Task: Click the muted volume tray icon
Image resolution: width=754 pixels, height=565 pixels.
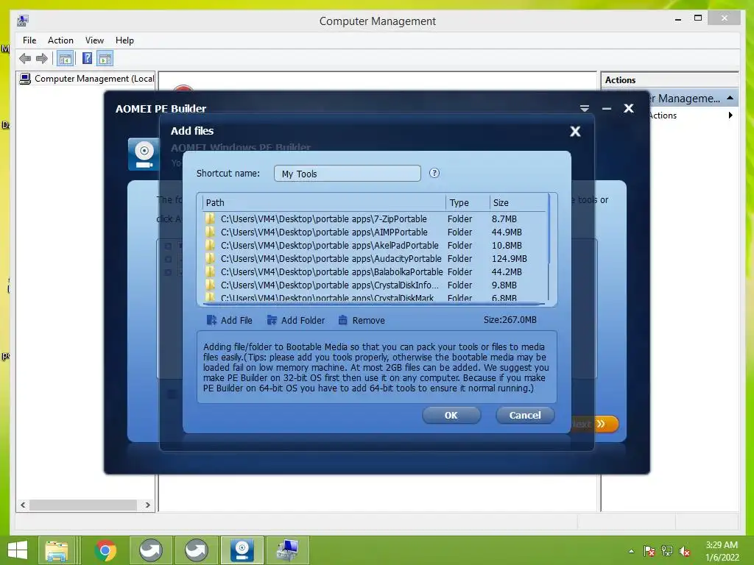Action: tap(685, 551)
